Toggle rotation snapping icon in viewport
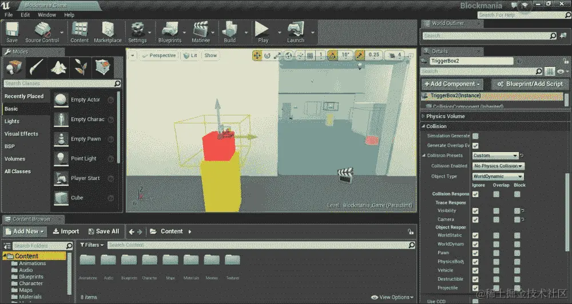Image resolution: width=572 pixels, height=304 pixels. click(332, 55)
